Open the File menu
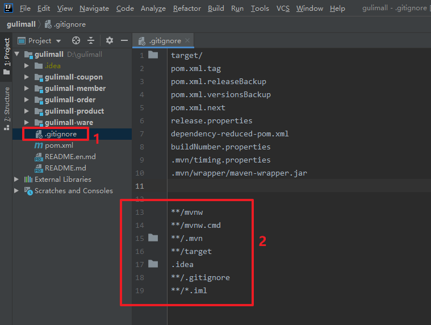Viewport: 431px width, 325px height. pyautogui.click(x=25, y=9)
